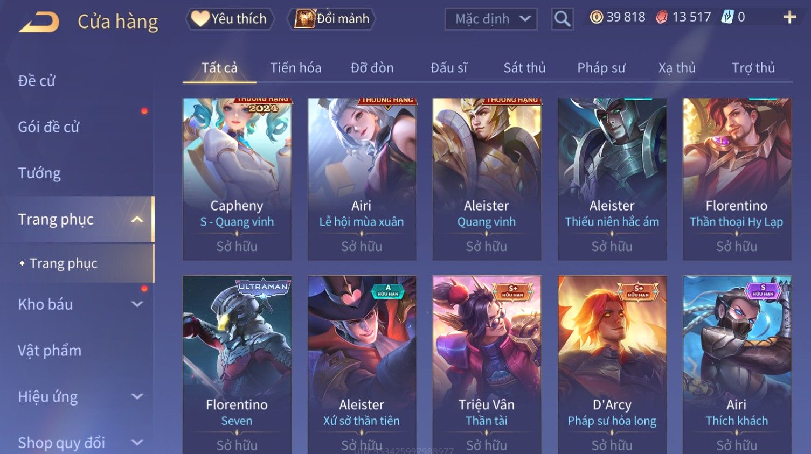Viewport: 811px width, 454px height.
Task: Switch to the Pháp sư tab
Action: click(601, 68)
